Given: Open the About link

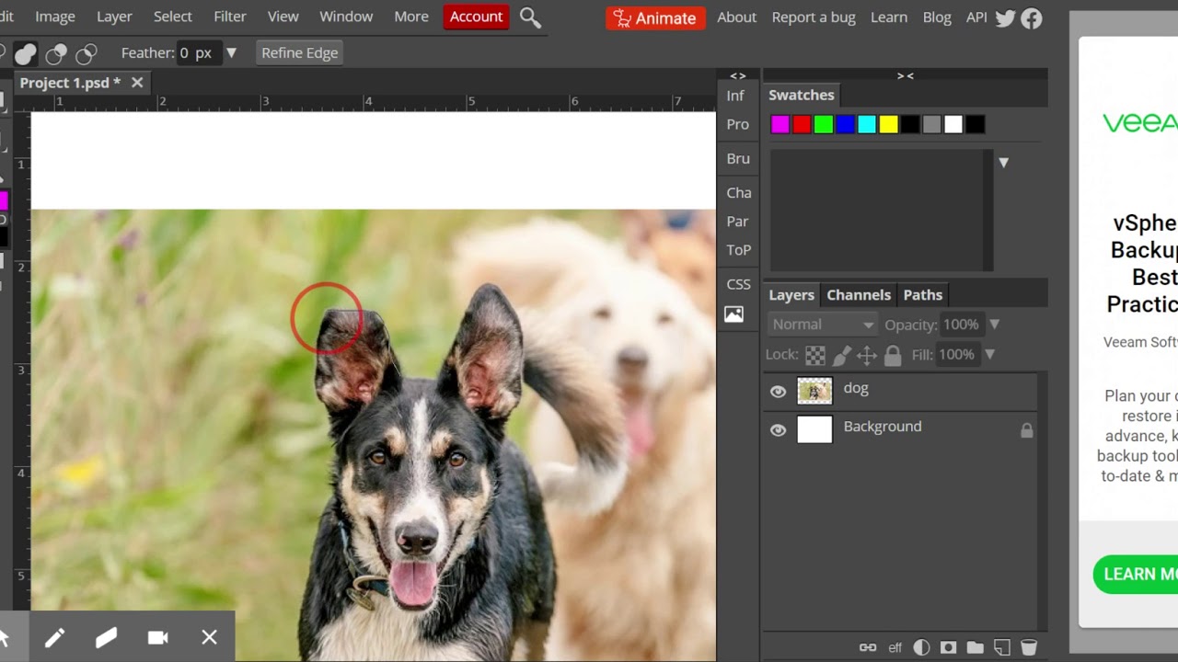Looking at the screenshot, I should (736, 17).
